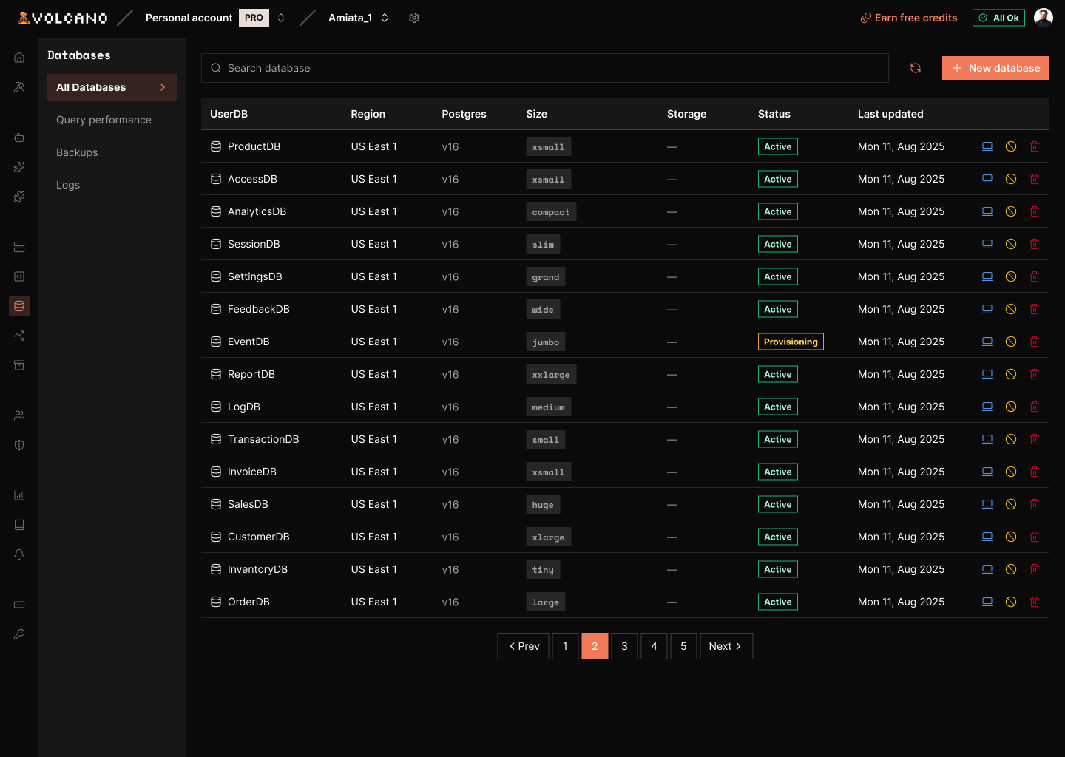Screen dimensions: 1065x757
Task: Open the Logs section
Action: pyautogui.click(x=68, y=185)
